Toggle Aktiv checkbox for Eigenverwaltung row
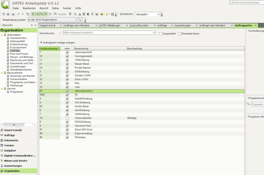The height and width of the screenshot is (175, 264). point(67,133)
